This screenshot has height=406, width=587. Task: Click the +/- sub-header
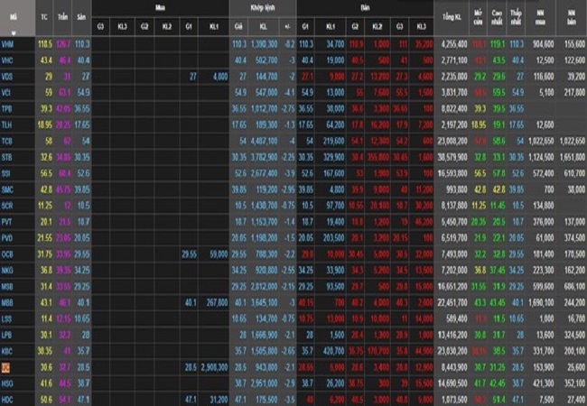tap(287, 26)
